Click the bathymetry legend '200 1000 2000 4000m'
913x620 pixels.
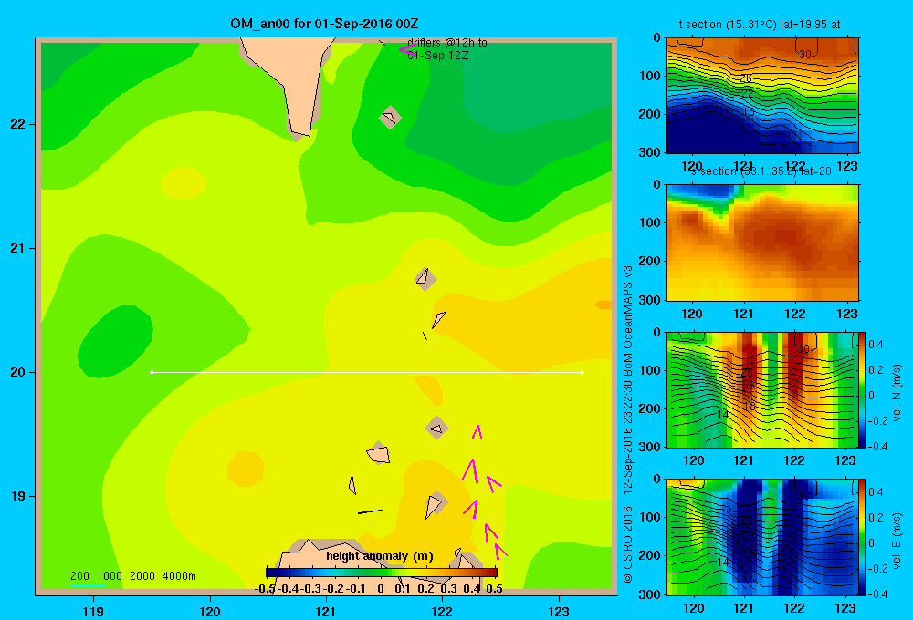132,576
